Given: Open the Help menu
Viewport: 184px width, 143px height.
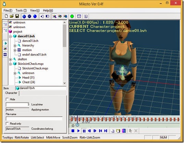Looking at the screenshot, I should click(48, 10).
